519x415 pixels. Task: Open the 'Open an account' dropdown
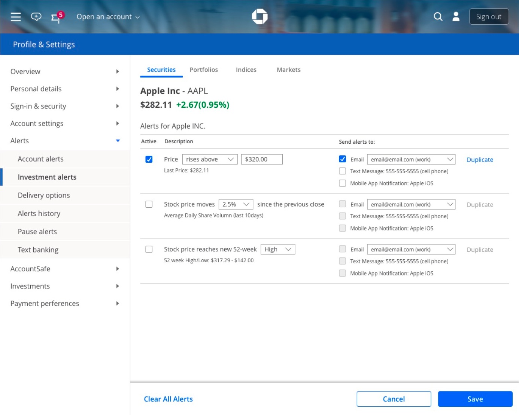108,17
